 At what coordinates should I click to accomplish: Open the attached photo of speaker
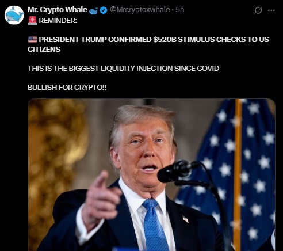[151, 175]
